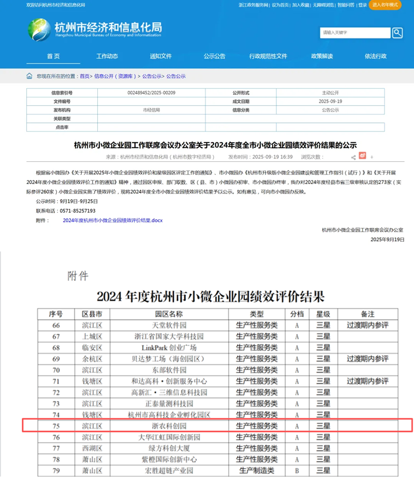The height and width of the screenshot is (477, 414).
Task: Click the 请输入关键字 search field
Action: click(354, 33)
